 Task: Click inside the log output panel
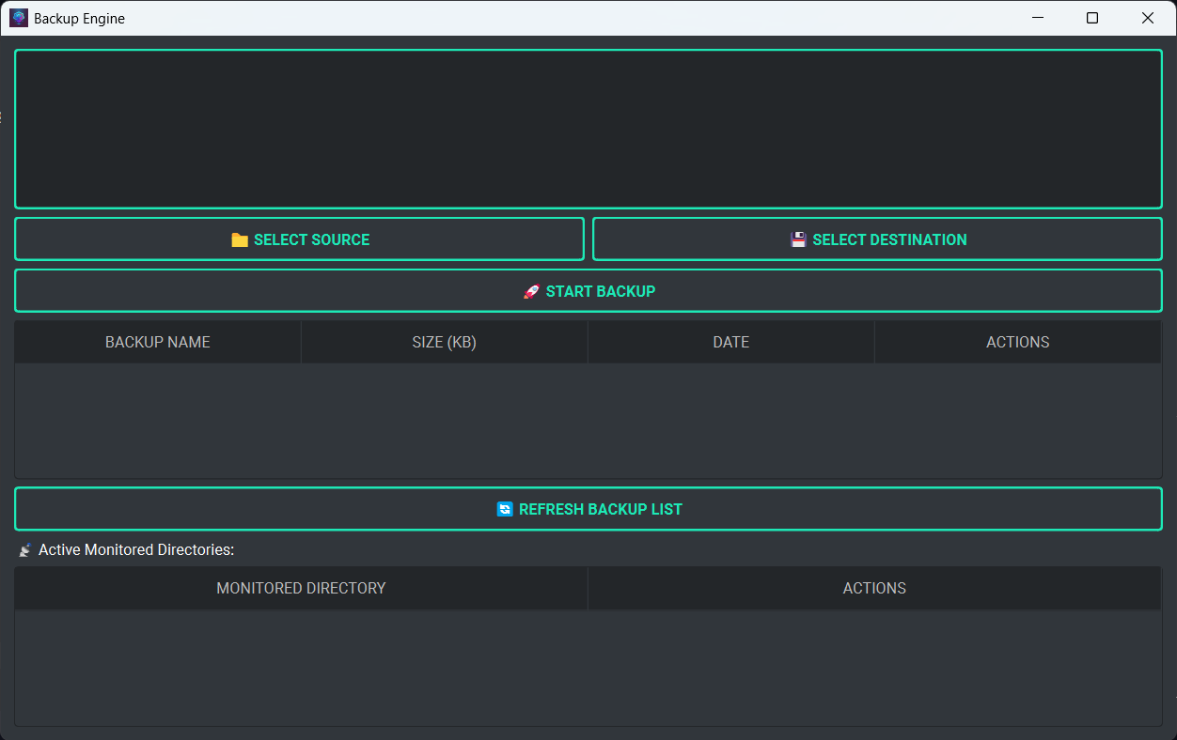588,129
